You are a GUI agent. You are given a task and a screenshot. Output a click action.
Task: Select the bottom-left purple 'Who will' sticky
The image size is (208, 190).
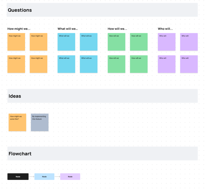point(166,64)
